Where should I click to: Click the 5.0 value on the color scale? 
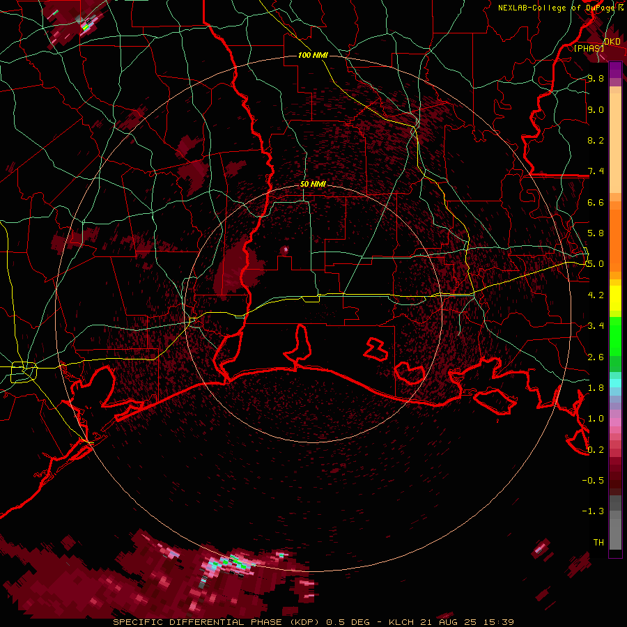pos(596,264)
